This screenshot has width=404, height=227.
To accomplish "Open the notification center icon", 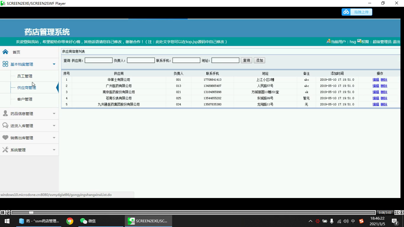I will (395, 221).
